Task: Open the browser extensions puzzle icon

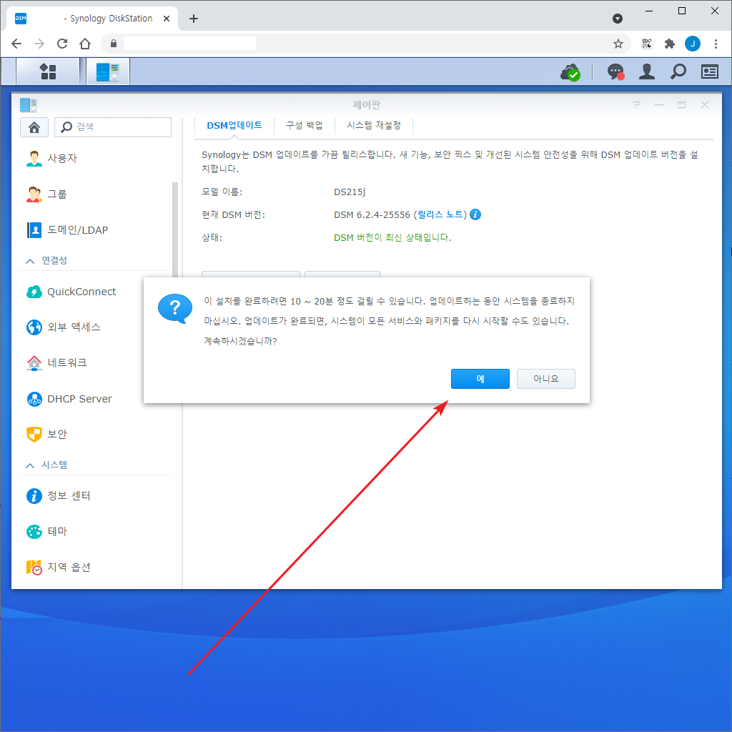Action: (669, 44)
